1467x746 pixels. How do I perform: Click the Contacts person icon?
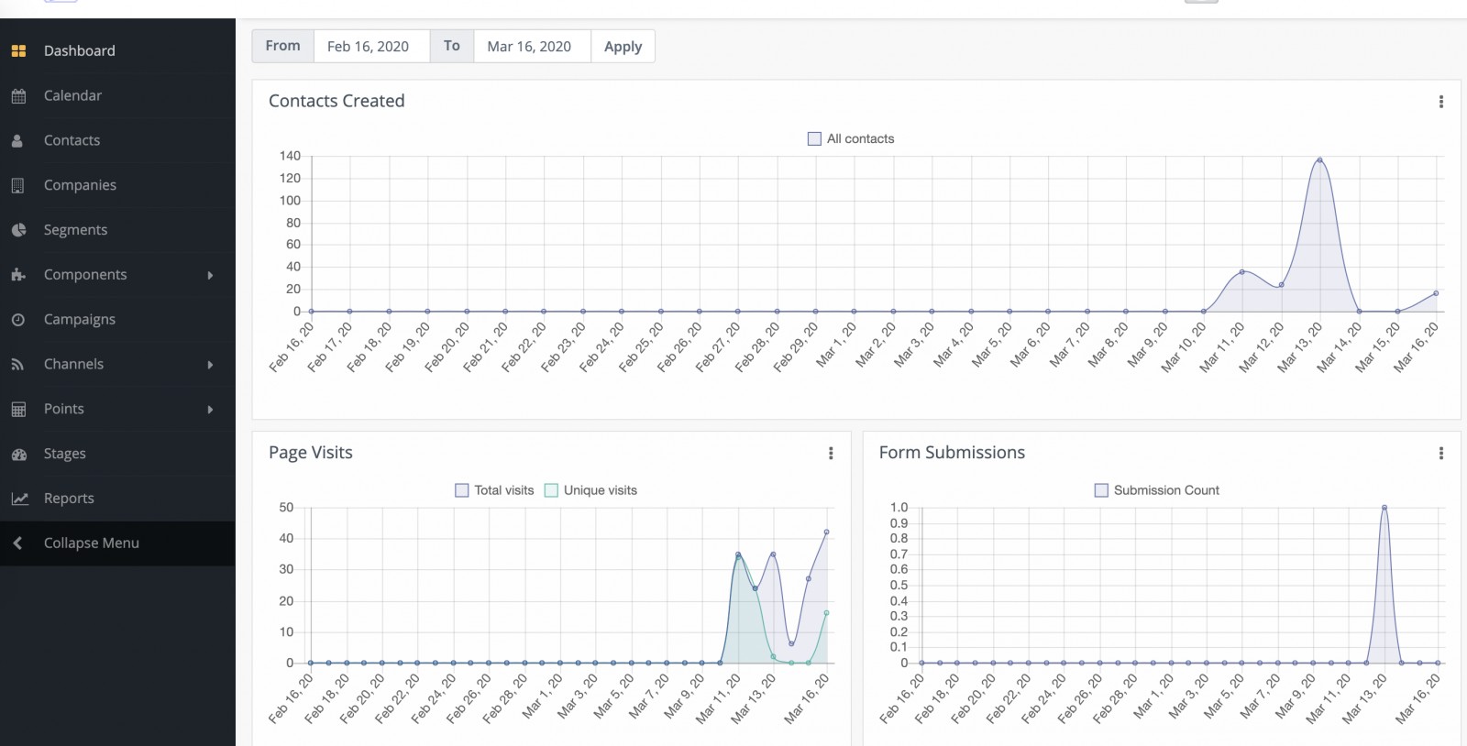coord(17,141)
